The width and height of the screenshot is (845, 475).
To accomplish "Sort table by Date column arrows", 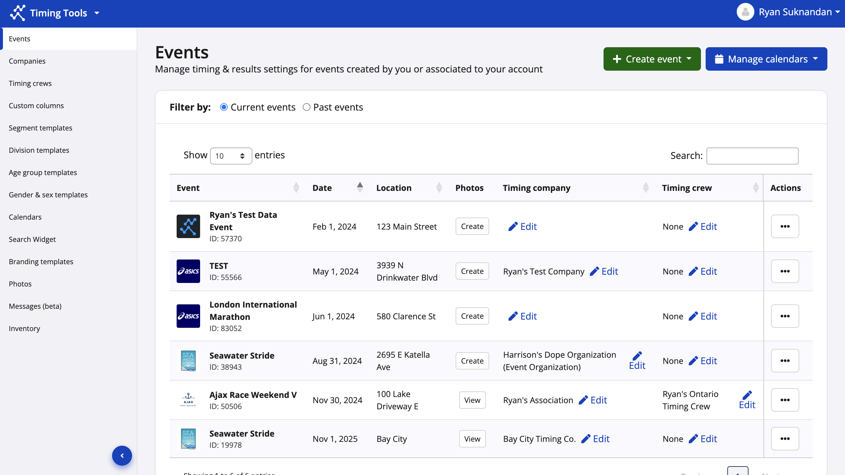I will (360, 188).
